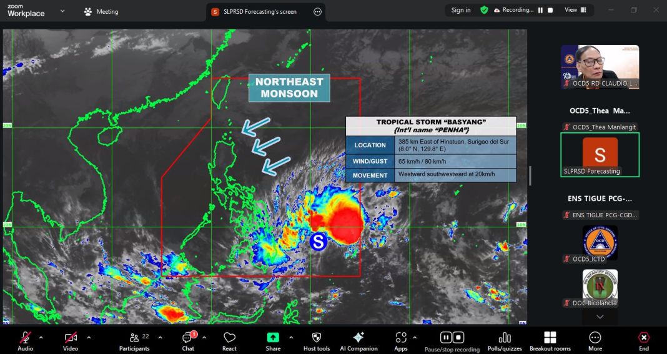Select SLPRSD Forecasting participant thumbnail
Image resolution: width=667 pixels, height=354 pixels.
click(x=600, y=154)
